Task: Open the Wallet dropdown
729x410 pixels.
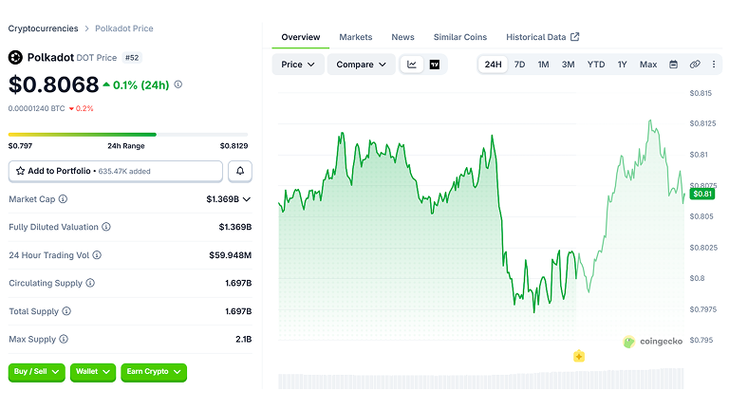Action: 93,372
